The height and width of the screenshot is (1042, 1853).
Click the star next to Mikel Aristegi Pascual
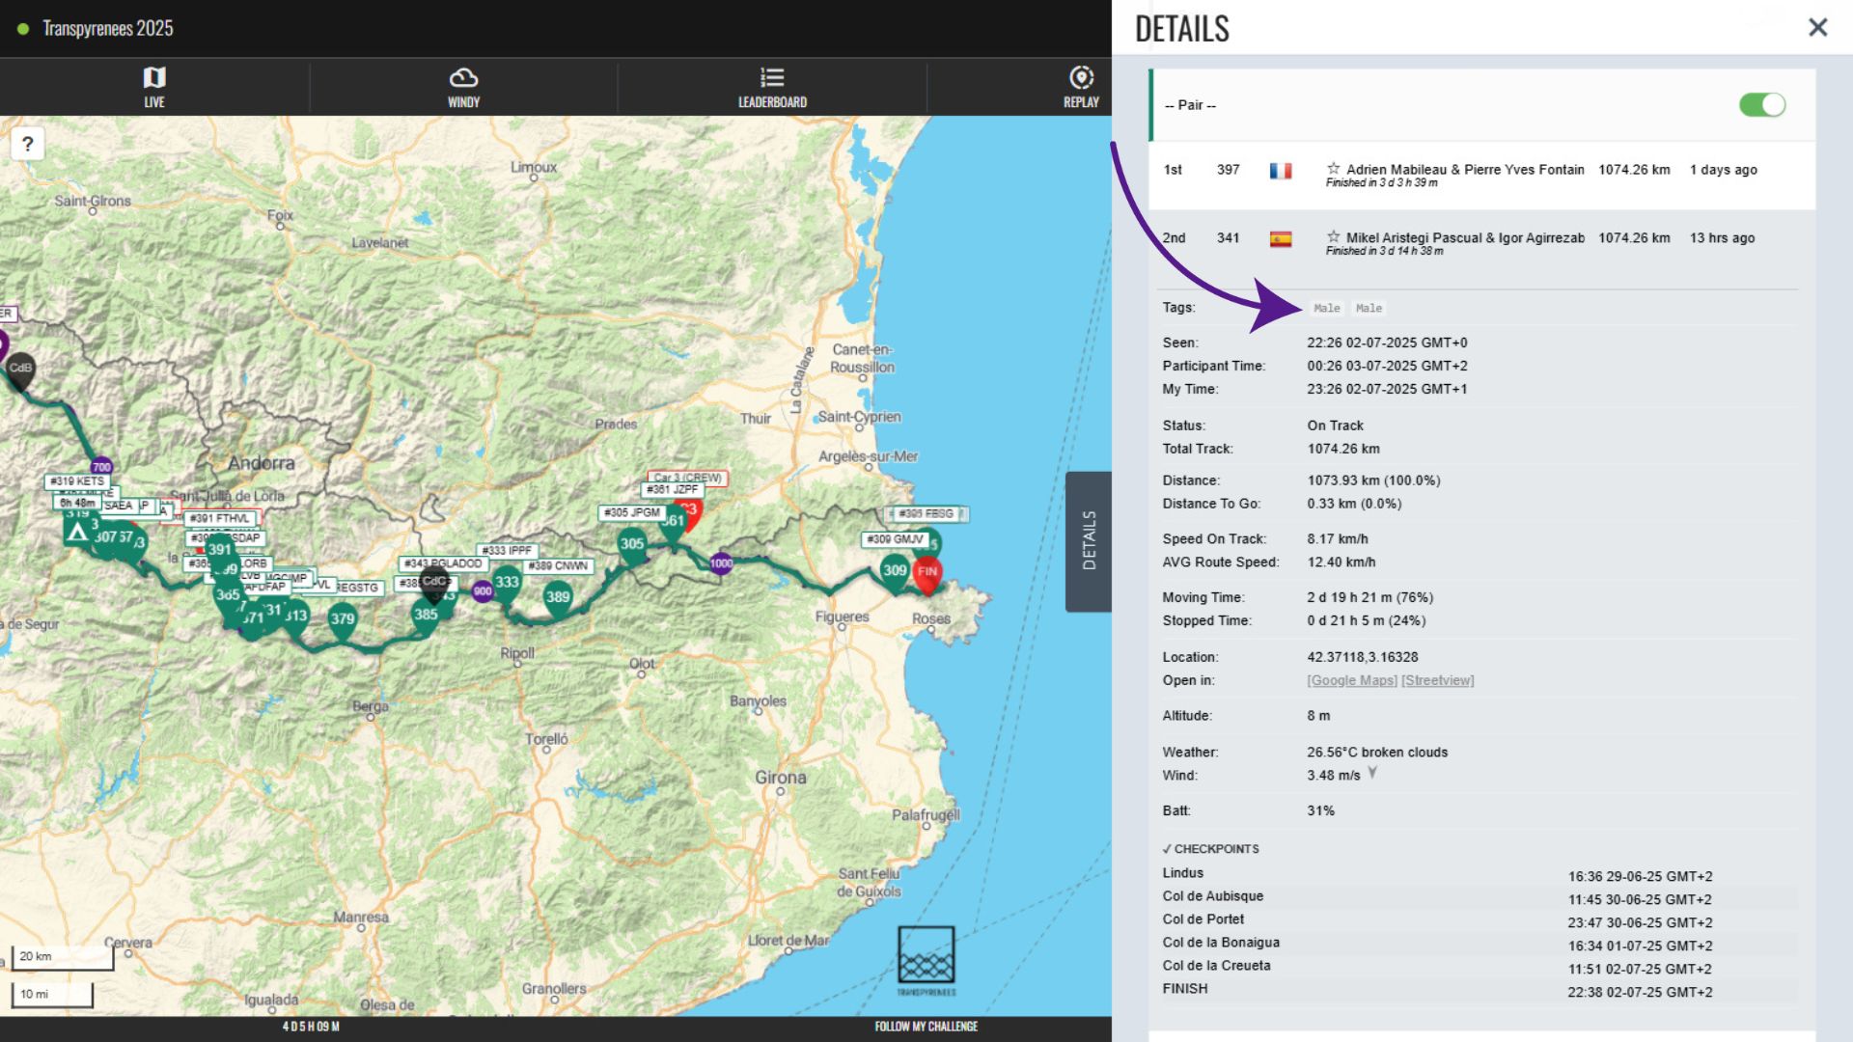(1333, 236)
